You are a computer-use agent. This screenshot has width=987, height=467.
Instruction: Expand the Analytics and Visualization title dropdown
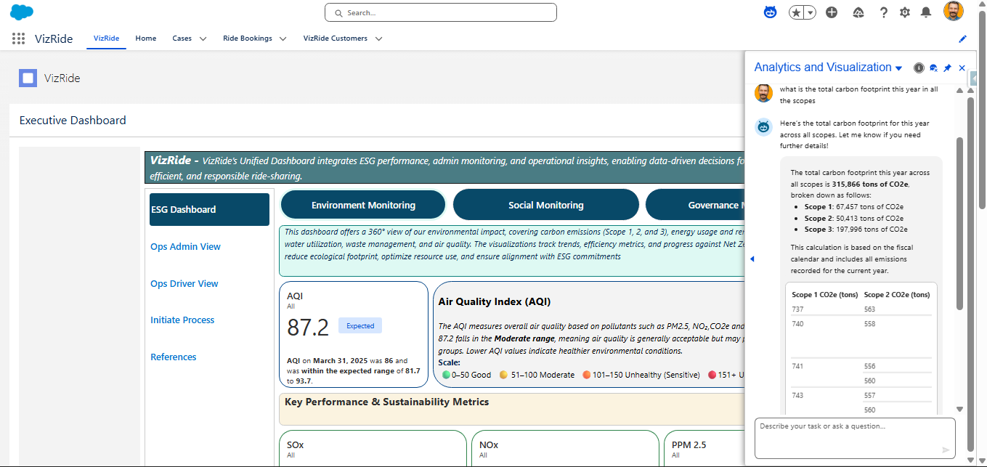(898, 68)
